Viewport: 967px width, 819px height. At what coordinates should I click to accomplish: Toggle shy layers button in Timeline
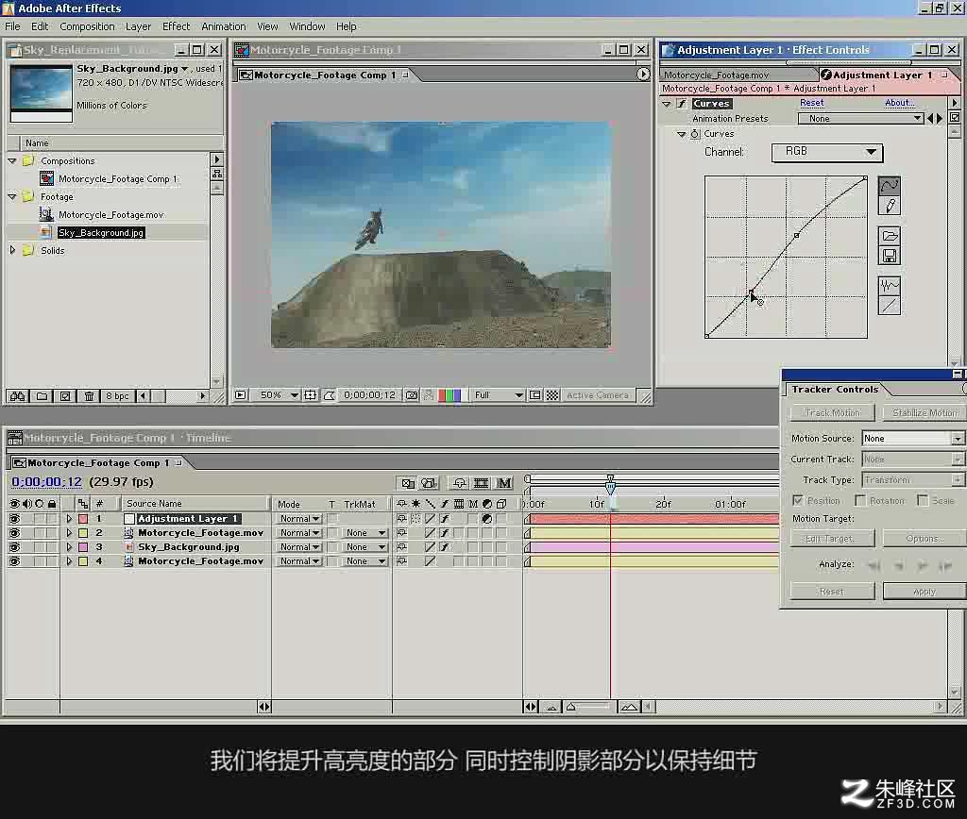click(459, 482)
